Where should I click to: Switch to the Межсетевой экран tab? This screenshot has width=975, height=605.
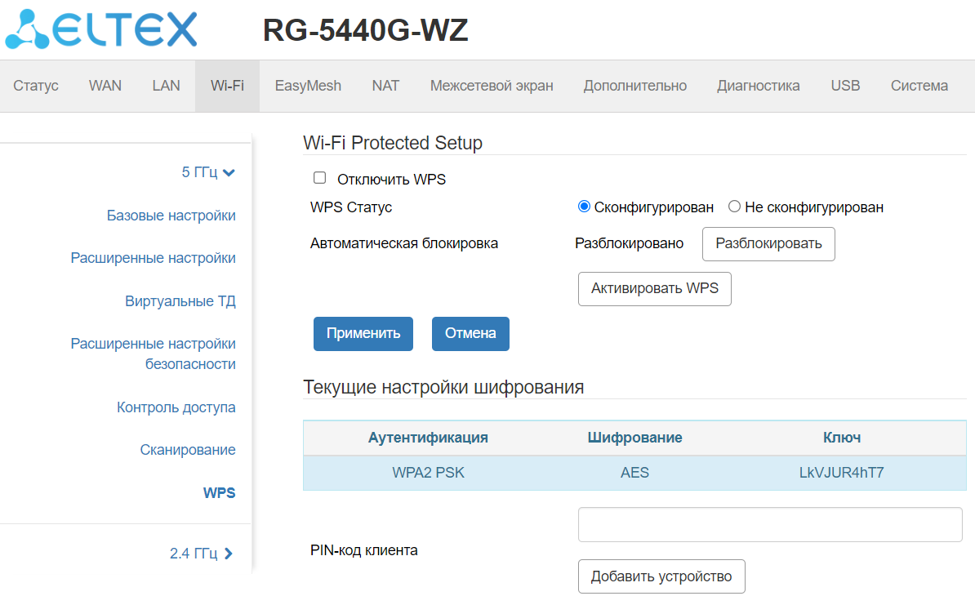(x=492, y=86)
